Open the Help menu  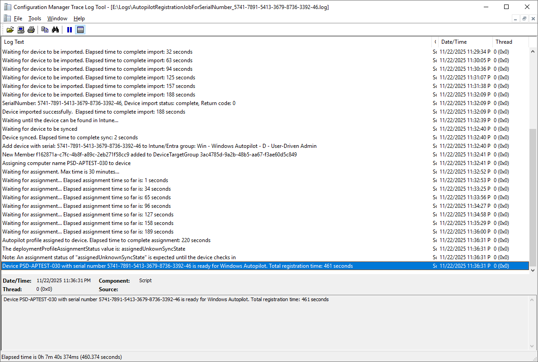pyautogui.click(x=79, y=18)
